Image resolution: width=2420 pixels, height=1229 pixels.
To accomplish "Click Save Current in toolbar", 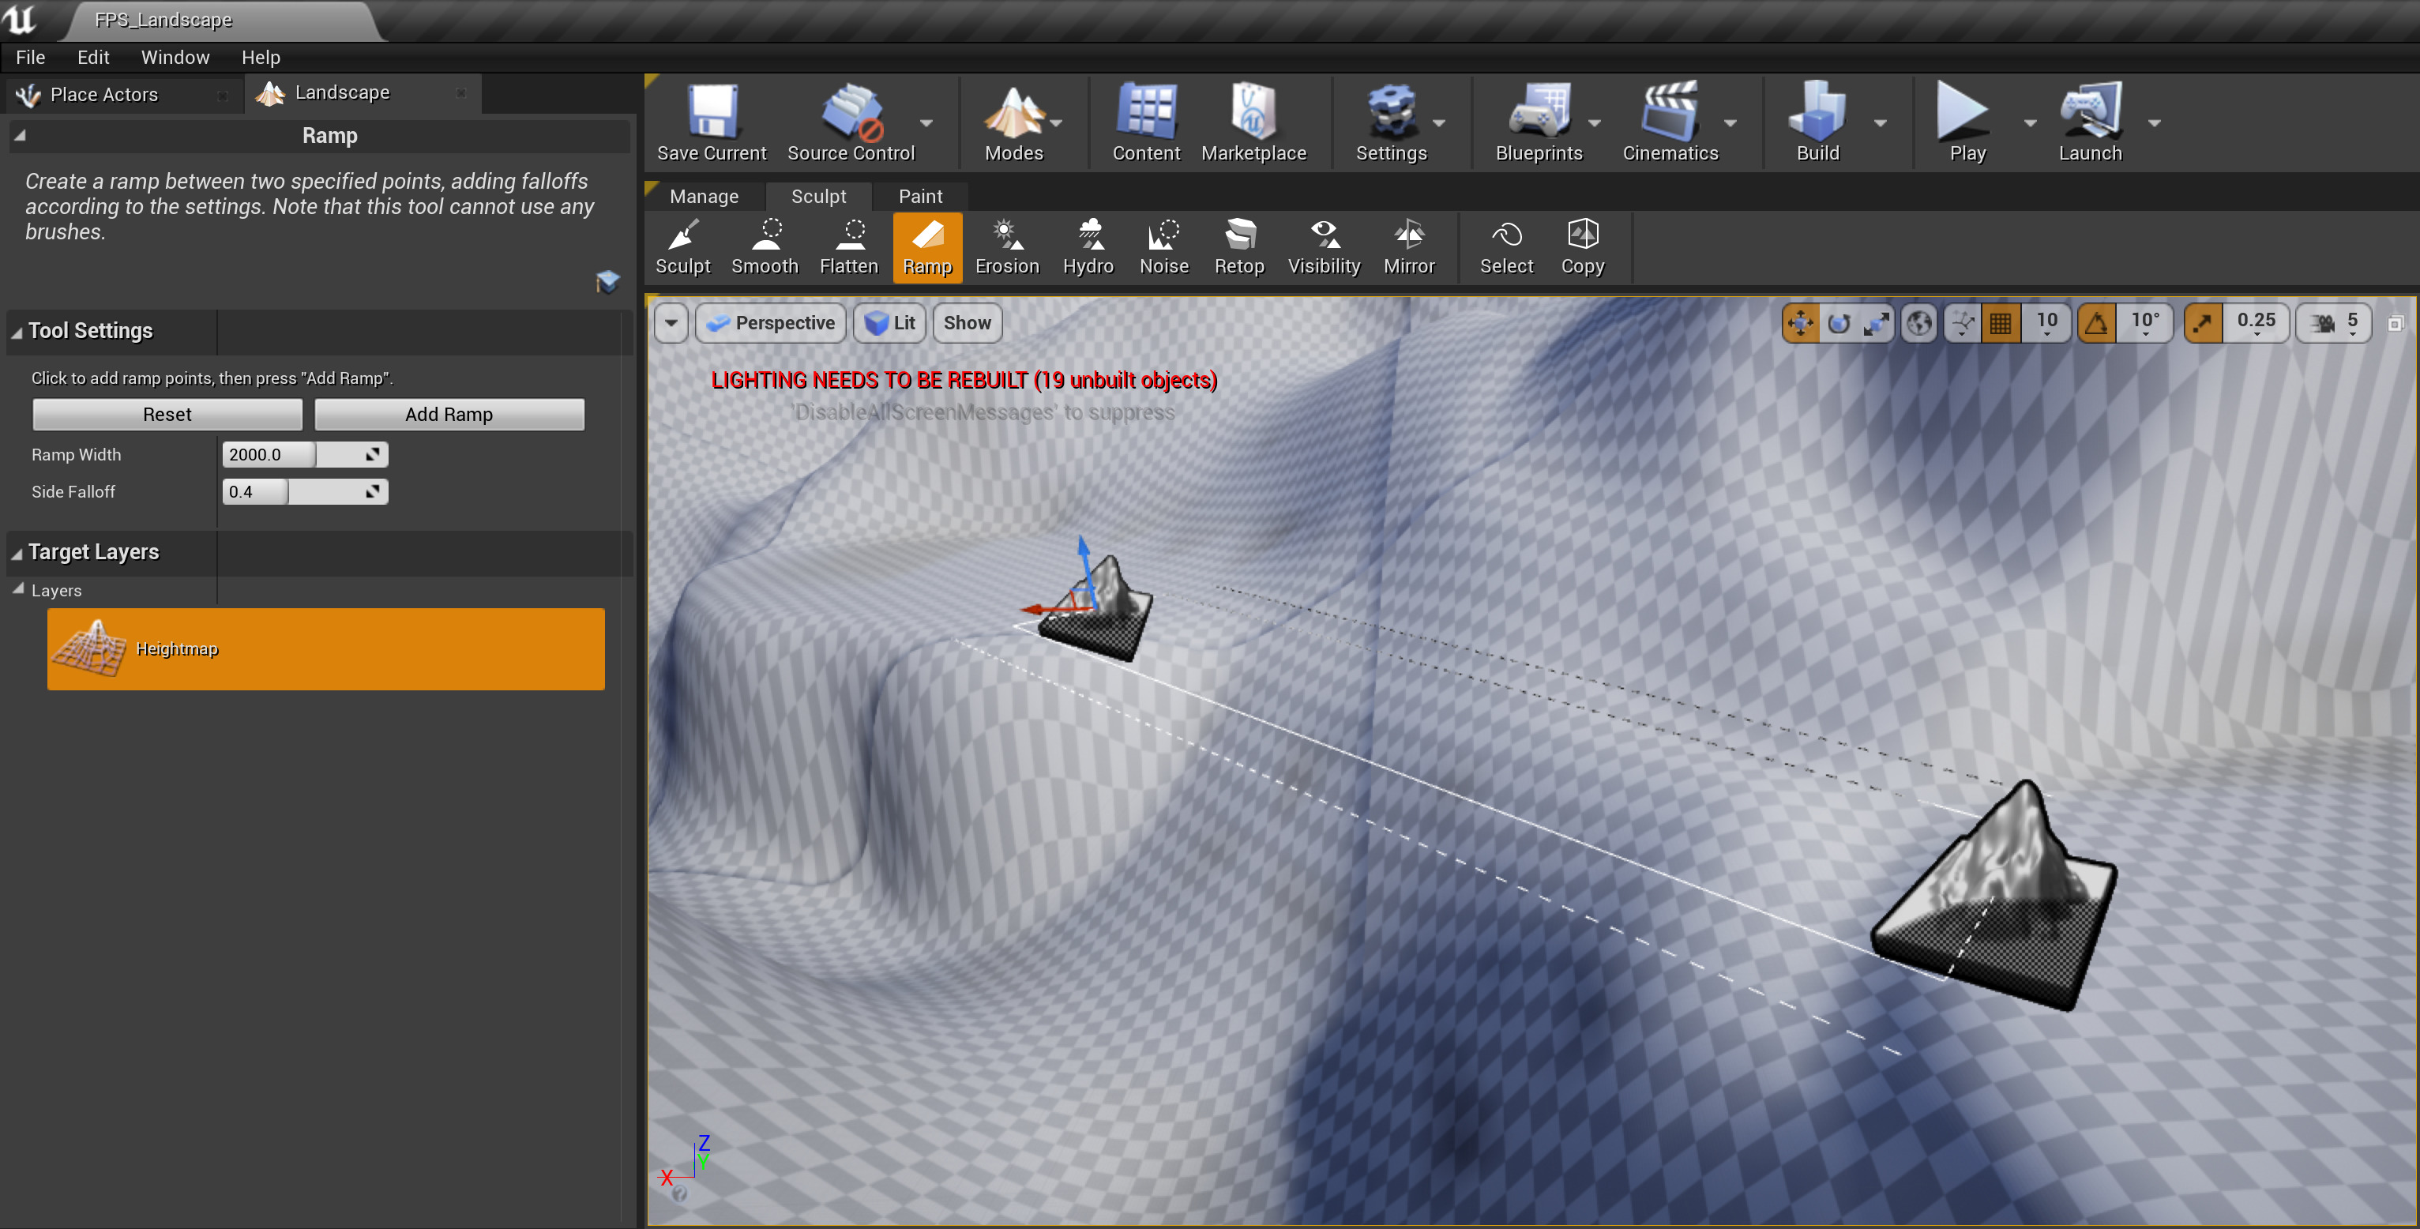I will click(x=711, y=123).
